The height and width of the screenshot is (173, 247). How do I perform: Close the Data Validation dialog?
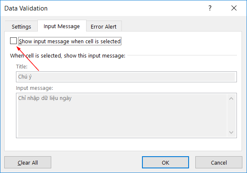tap(234, 8)
